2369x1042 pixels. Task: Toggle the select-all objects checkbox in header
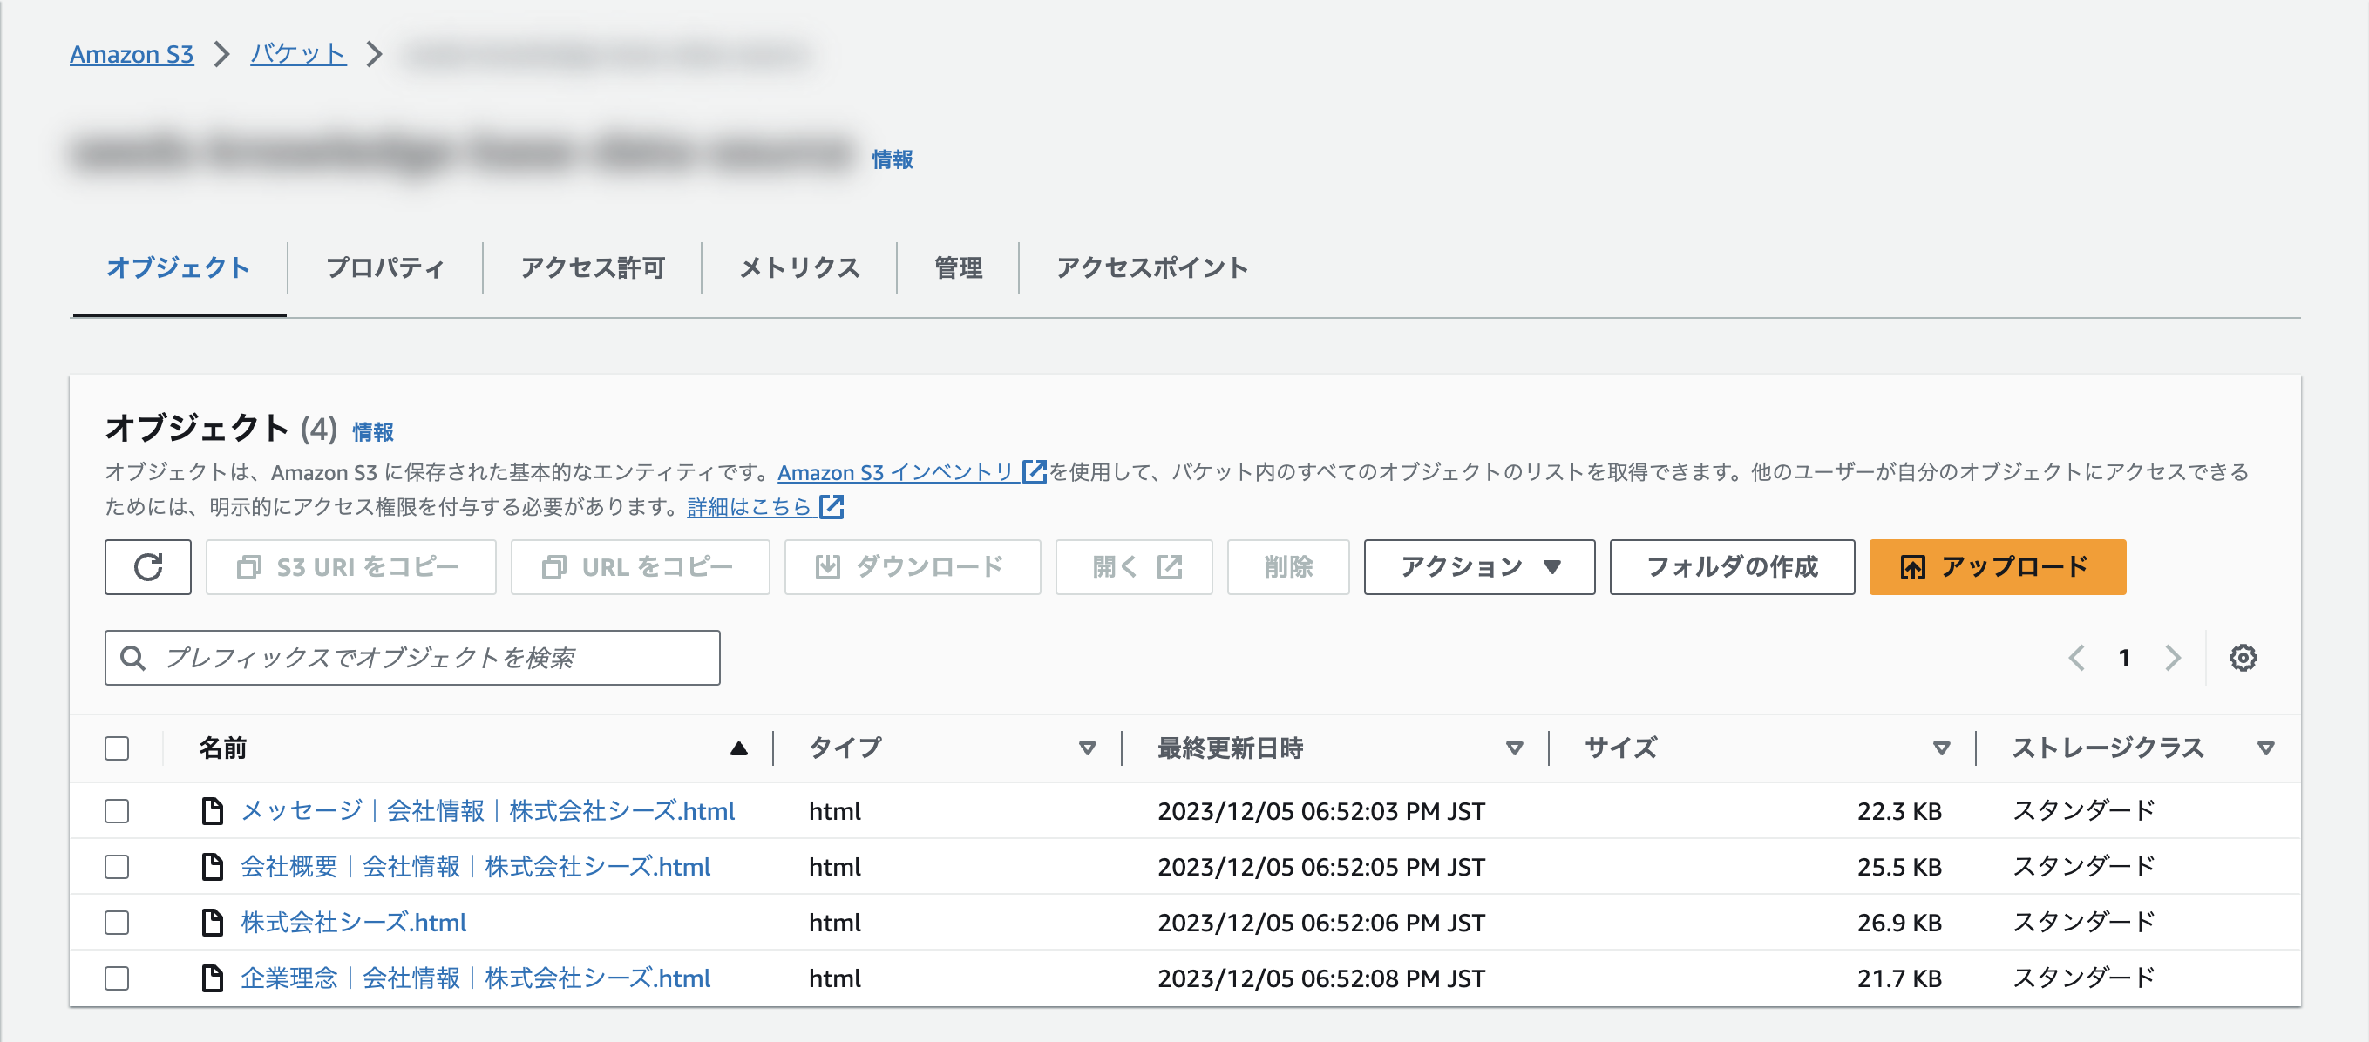117,749
